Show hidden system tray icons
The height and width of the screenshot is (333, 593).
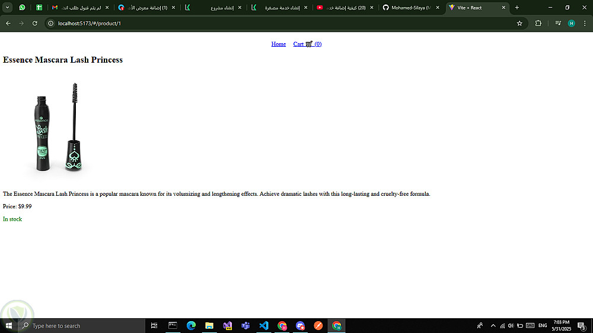[x=493, y=325]
